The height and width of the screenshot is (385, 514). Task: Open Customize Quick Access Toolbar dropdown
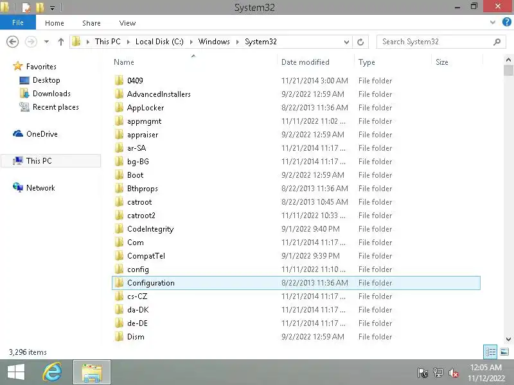point(52,8)
